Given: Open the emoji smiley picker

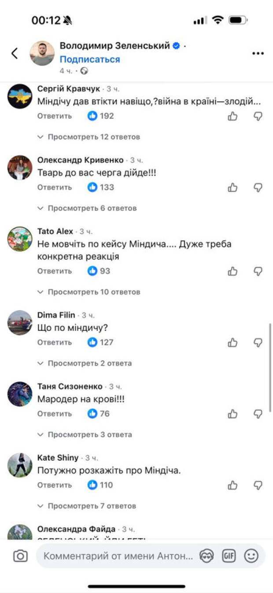Looking at the screenshot, I should (251, 556).
